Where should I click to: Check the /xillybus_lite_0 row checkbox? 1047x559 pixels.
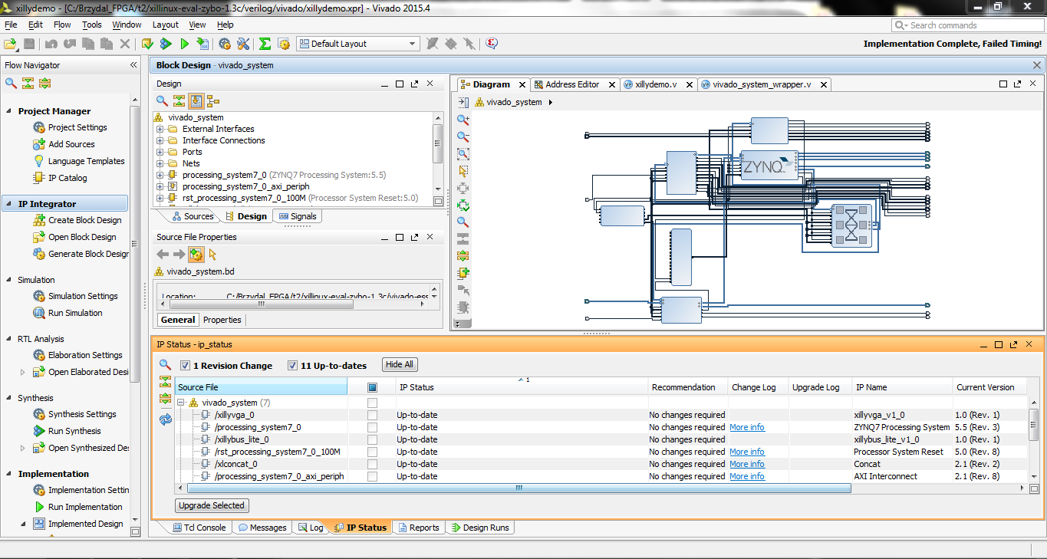372,439
